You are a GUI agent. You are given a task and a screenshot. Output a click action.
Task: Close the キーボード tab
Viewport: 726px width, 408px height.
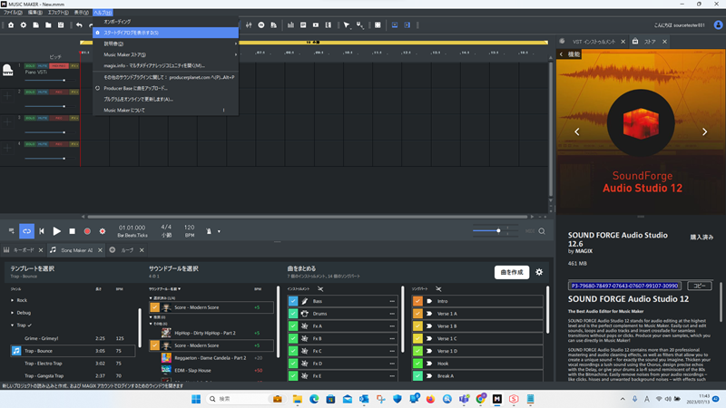(41, 250)
